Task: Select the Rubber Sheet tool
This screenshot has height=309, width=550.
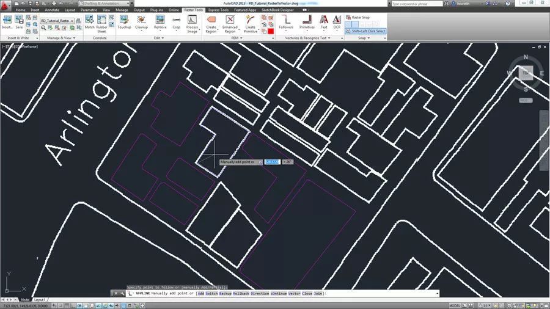Action: point(102,21)
